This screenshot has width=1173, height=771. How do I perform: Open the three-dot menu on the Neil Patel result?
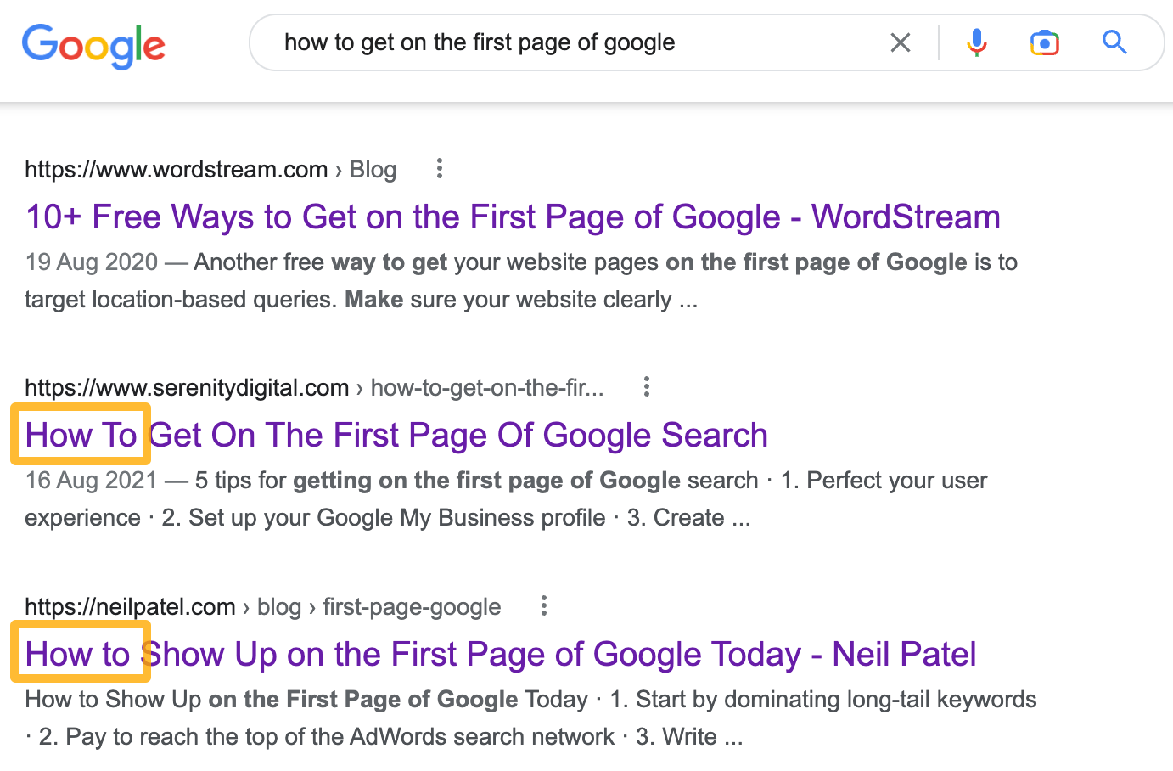click(x=543, y=605)
